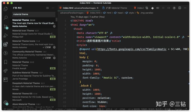191x112 pixels.
Task: Click the .img-parallax breadcrumb item
Action: click(145, 13)
